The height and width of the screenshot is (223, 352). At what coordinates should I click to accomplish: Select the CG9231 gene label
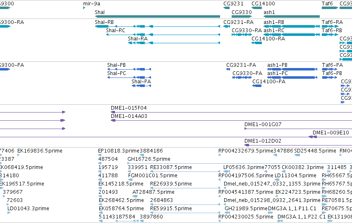[233, 4]
